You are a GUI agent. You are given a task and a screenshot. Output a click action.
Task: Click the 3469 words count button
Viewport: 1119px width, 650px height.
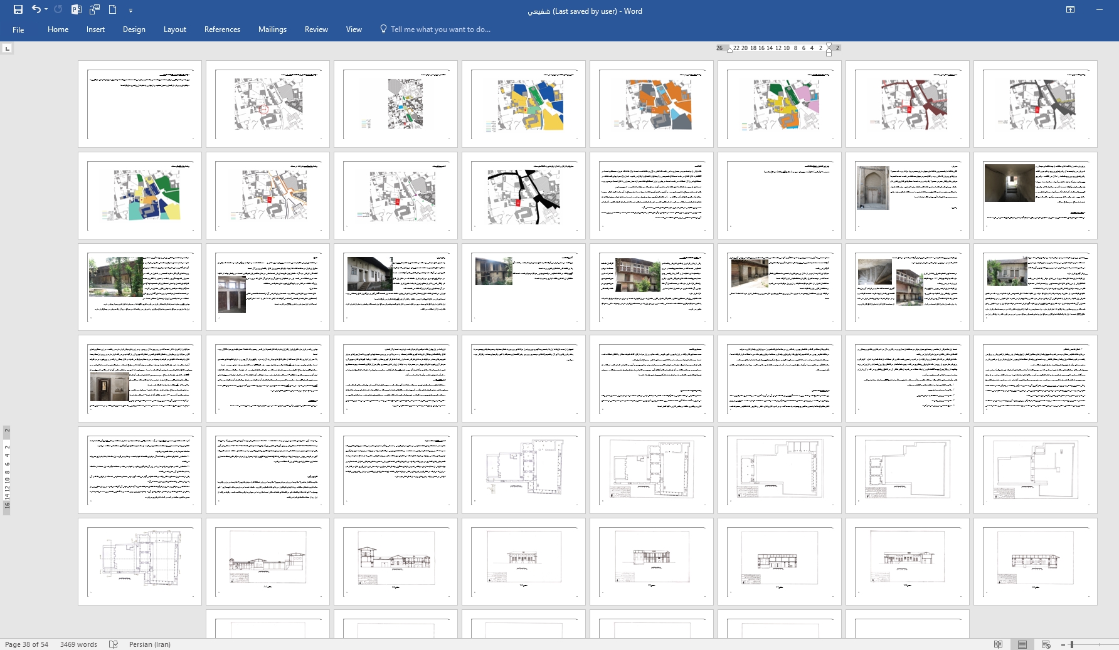pyautogui.click(x=78, y=644)
